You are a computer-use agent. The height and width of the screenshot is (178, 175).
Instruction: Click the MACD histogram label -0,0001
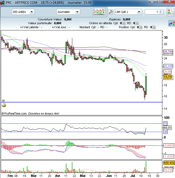coord(169,145)
